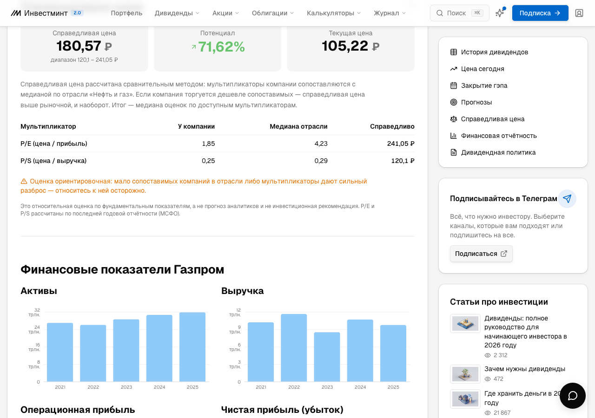Image resolution: width=595 pixels, height=418 pixels.
Task: Click the P/E fair value 241,05 ₽
Action: click(401, 144)
